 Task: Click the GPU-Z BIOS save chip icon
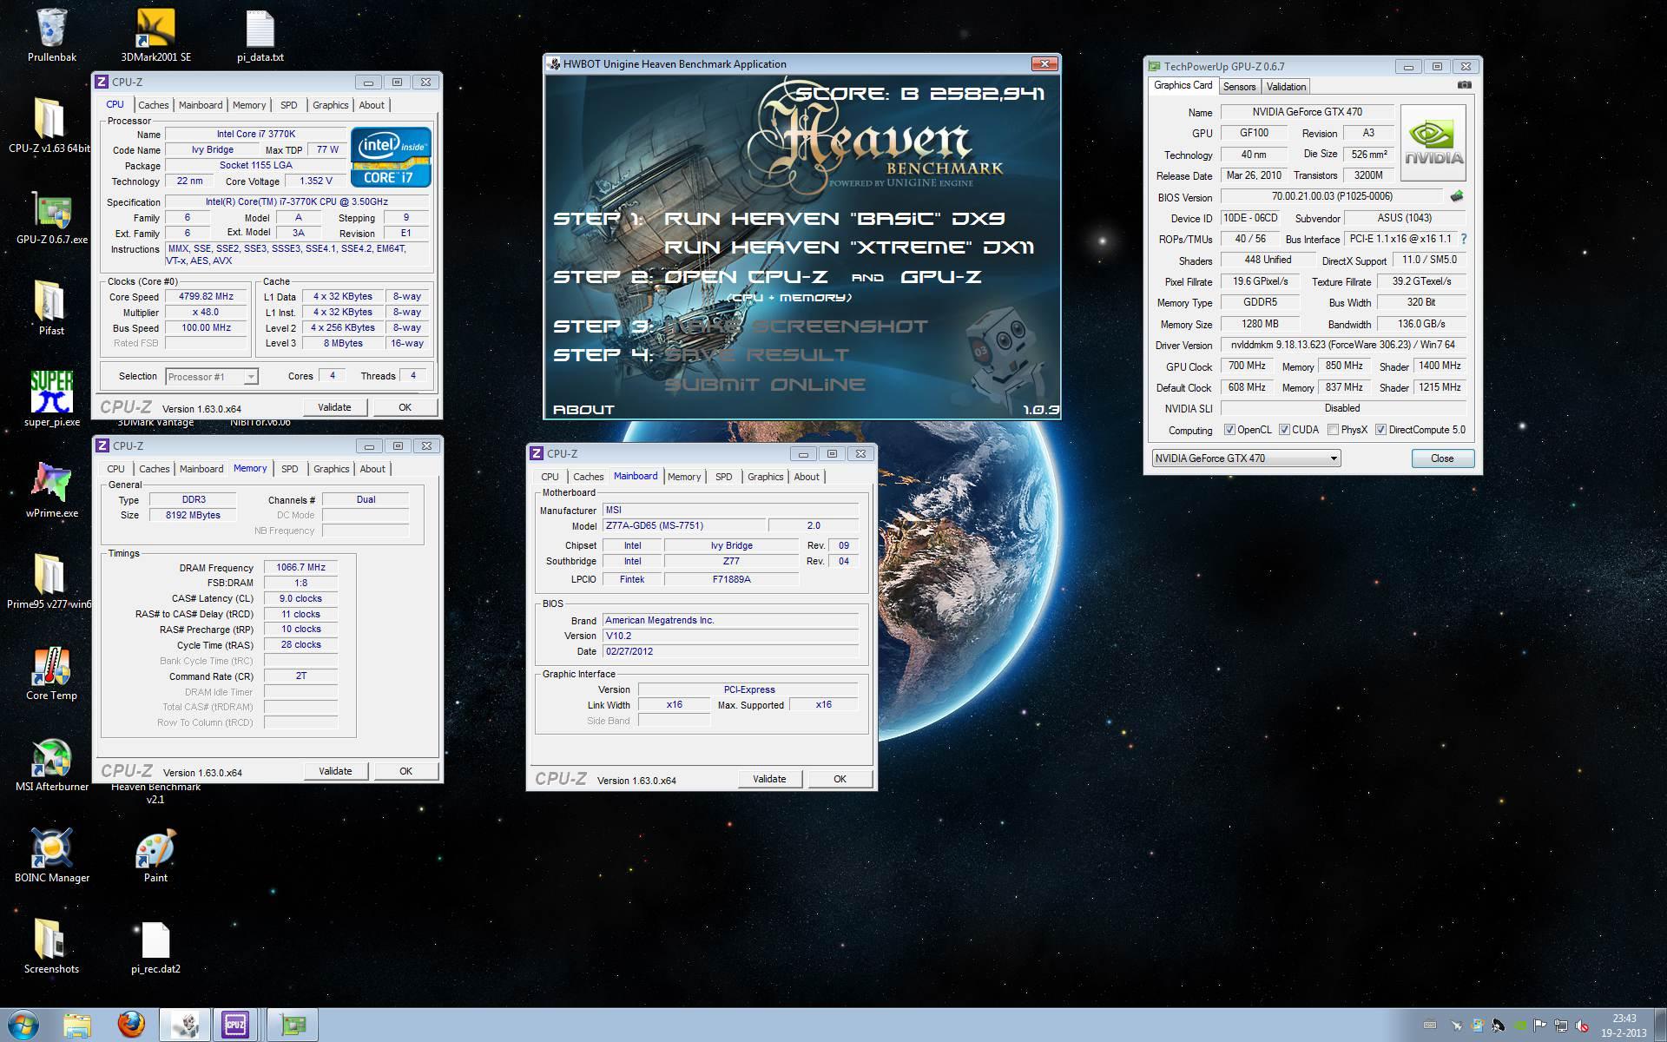[1457, 196]
